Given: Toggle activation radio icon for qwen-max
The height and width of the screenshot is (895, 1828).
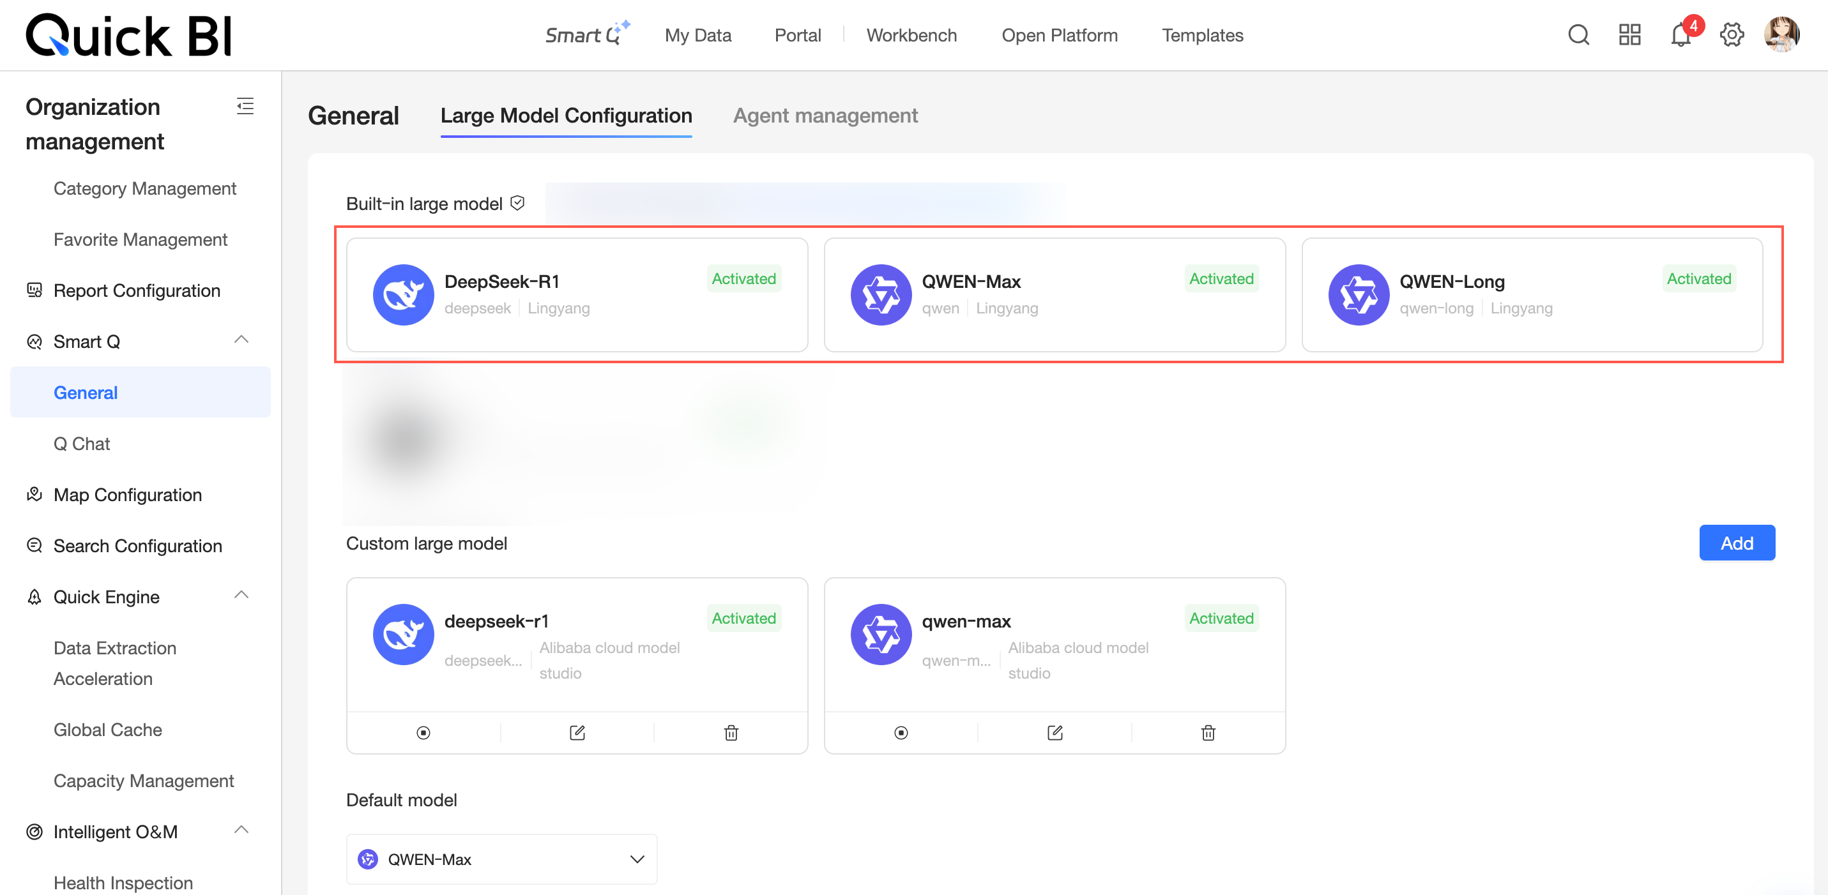Looking at the screenshot, I should 901,733.
